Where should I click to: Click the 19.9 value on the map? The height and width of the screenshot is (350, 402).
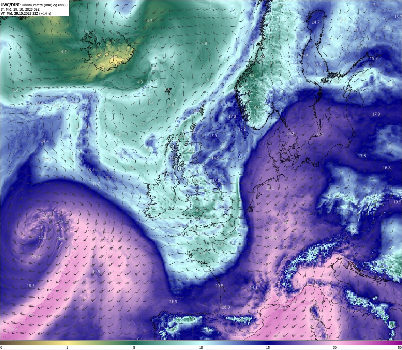[x=96, y=272]
